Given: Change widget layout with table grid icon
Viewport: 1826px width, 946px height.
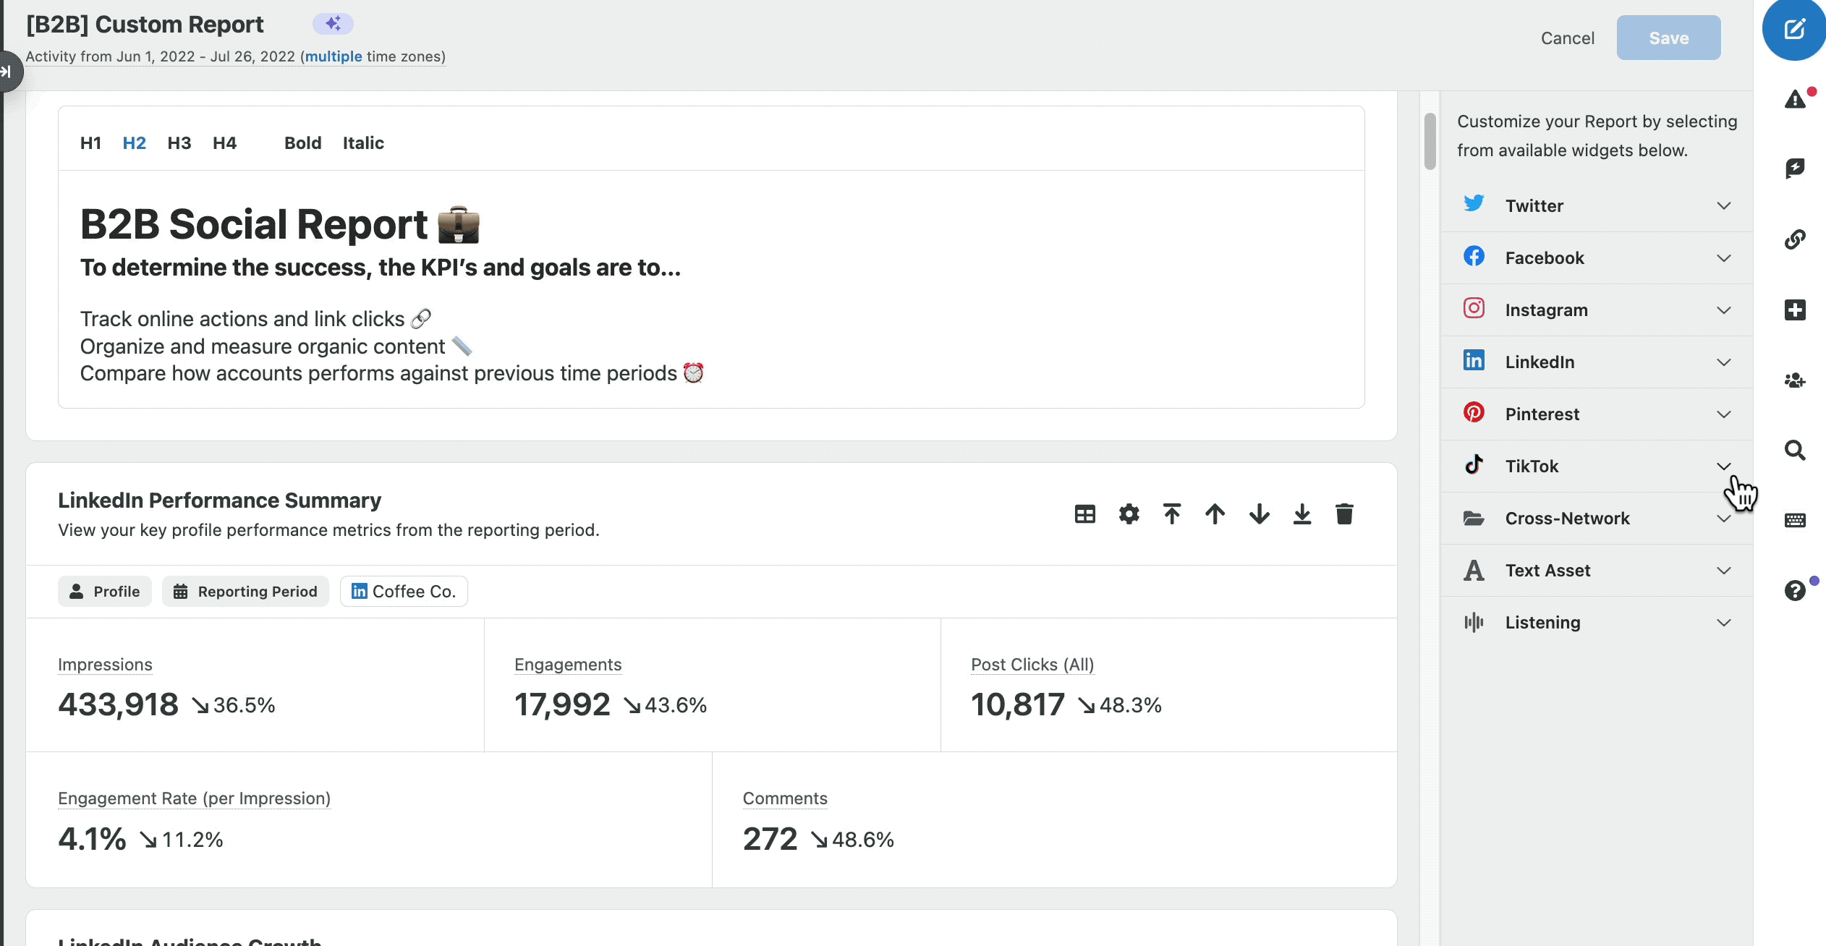Looking at the screenshot, I should pyautogui.click(x=1085, y=514).
